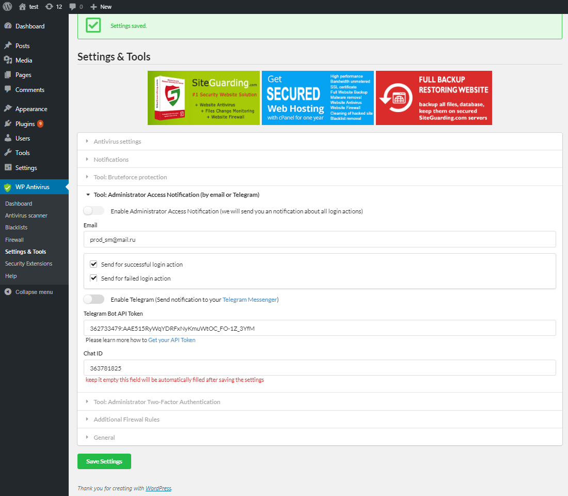The height and width of the screenshot is (496, 568).
Task: Open the comments bubble icon in admin bar
Action: pos(72,7)
